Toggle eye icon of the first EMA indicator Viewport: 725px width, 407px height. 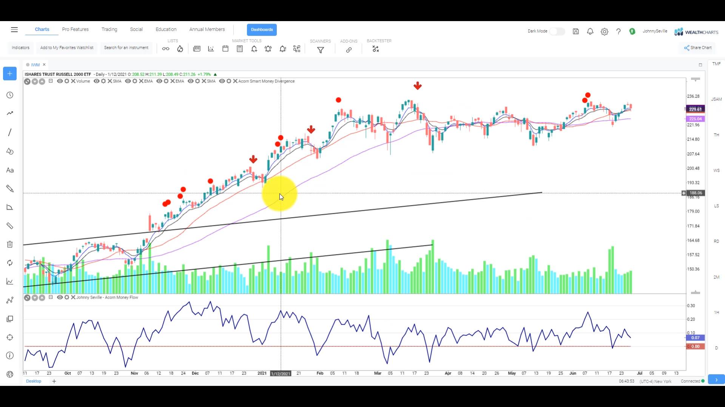128,81
